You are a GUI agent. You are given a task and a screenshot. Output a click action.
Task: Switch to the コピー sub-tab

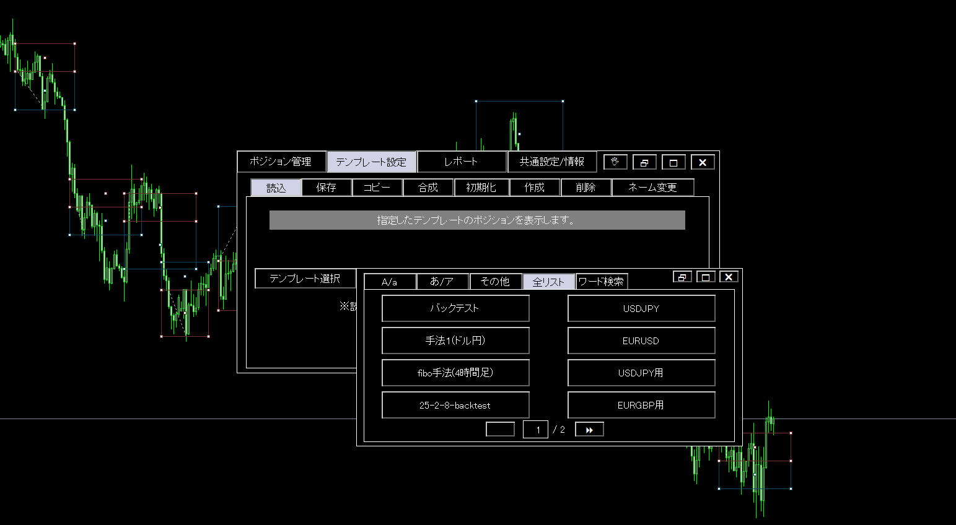point(377,187)
